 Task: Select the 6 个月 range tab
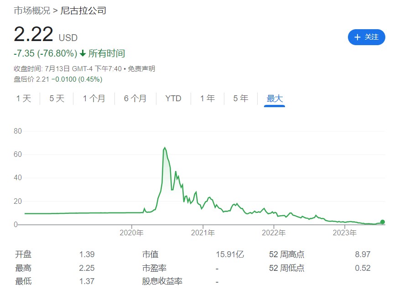135,98
